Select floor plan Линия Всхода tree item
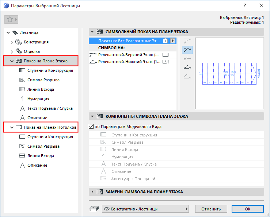This screenshot has width=270, height=217. tap(41, 89)
